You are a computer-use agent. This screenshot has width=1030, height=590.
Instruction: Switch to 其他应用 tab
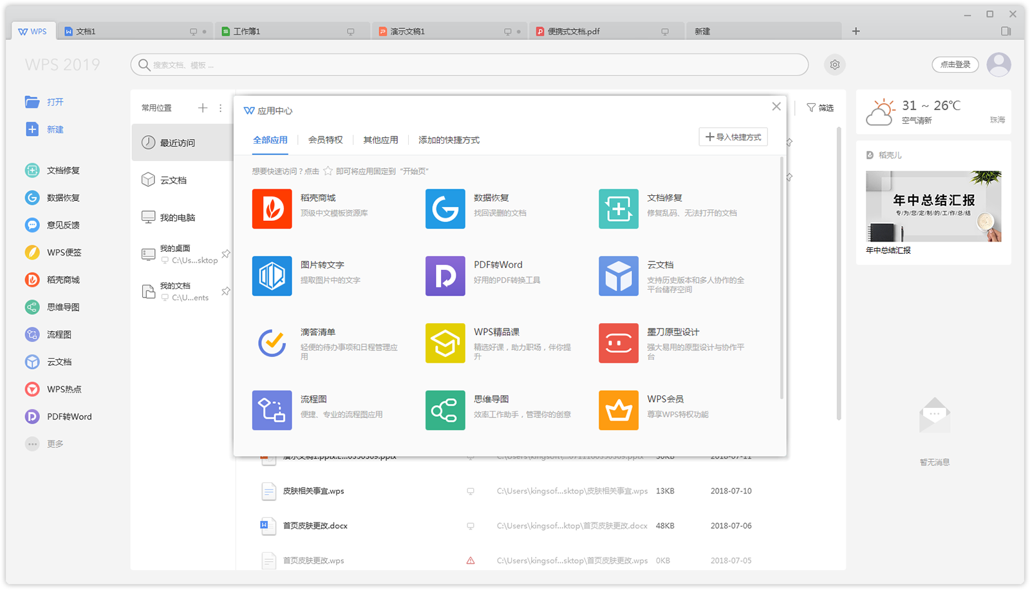pos(380,140)
